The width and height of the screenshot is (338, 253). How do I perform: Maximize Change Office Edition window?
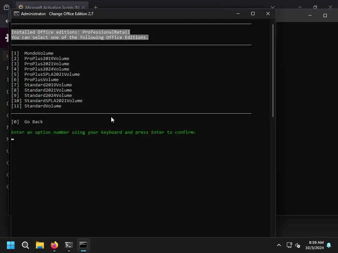click(253, 14)
